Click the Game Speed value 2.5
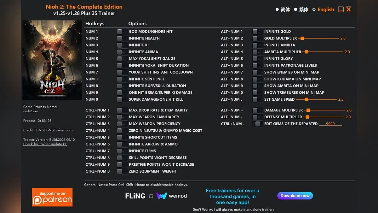Viewport: 378px width, 213px height. tap(341, 99)
